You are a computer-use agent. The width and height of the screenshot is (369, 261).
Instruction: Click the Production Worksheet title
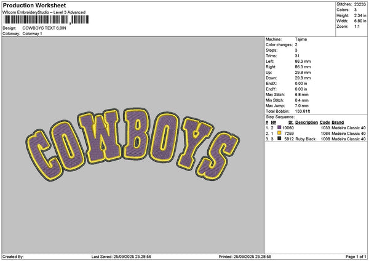34,5
